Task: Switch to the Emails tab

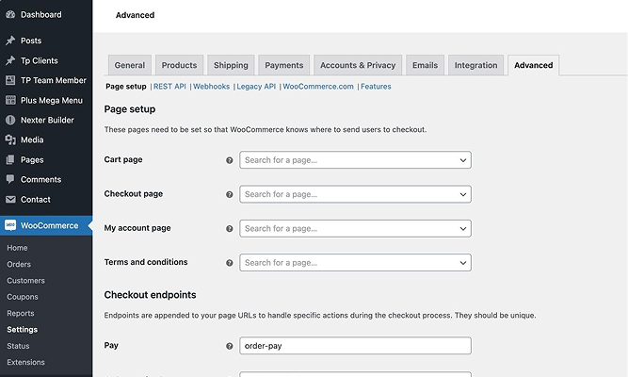Action: click(x=425, y=65)
